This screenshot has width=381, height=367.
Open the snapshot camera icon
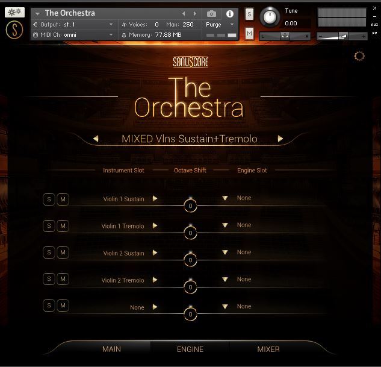coord(211,14)
